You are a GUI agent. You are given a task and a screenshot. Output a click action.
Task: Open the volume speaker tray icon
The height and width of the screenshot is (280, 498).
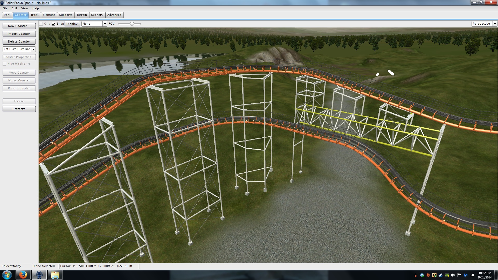[x=453, y=275]
